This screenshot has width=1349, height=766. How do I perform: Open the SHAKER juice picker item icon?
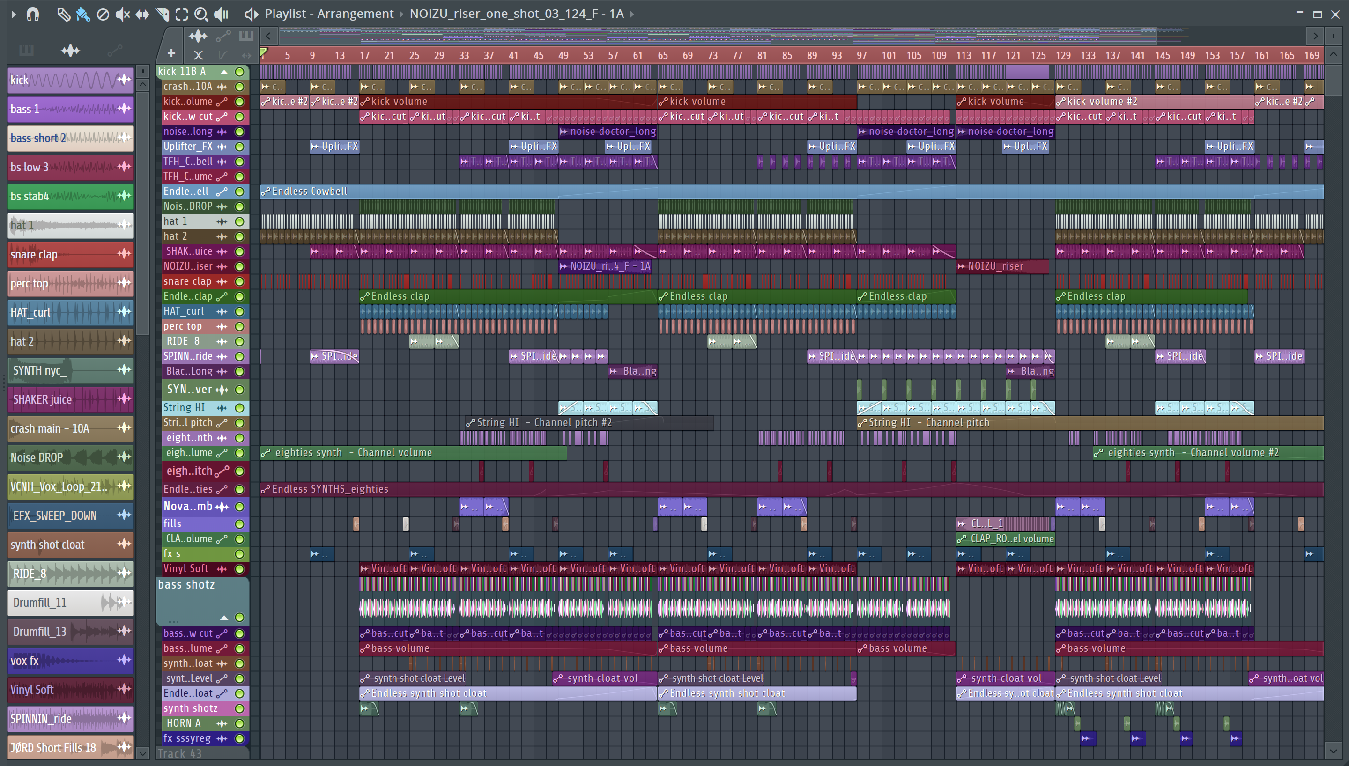124,399
